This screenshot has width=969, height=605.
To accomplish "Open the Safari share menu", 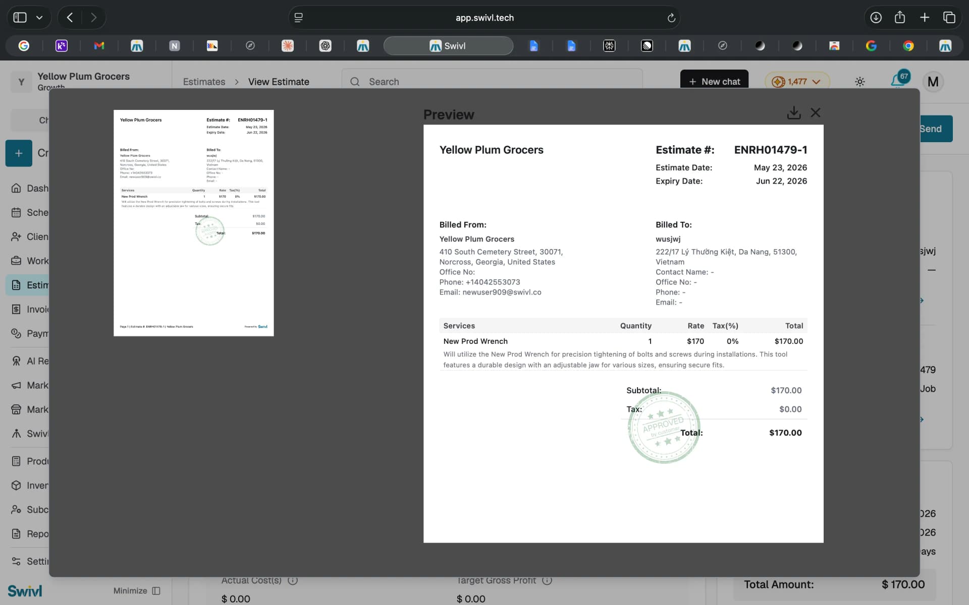I will [900, 18].
